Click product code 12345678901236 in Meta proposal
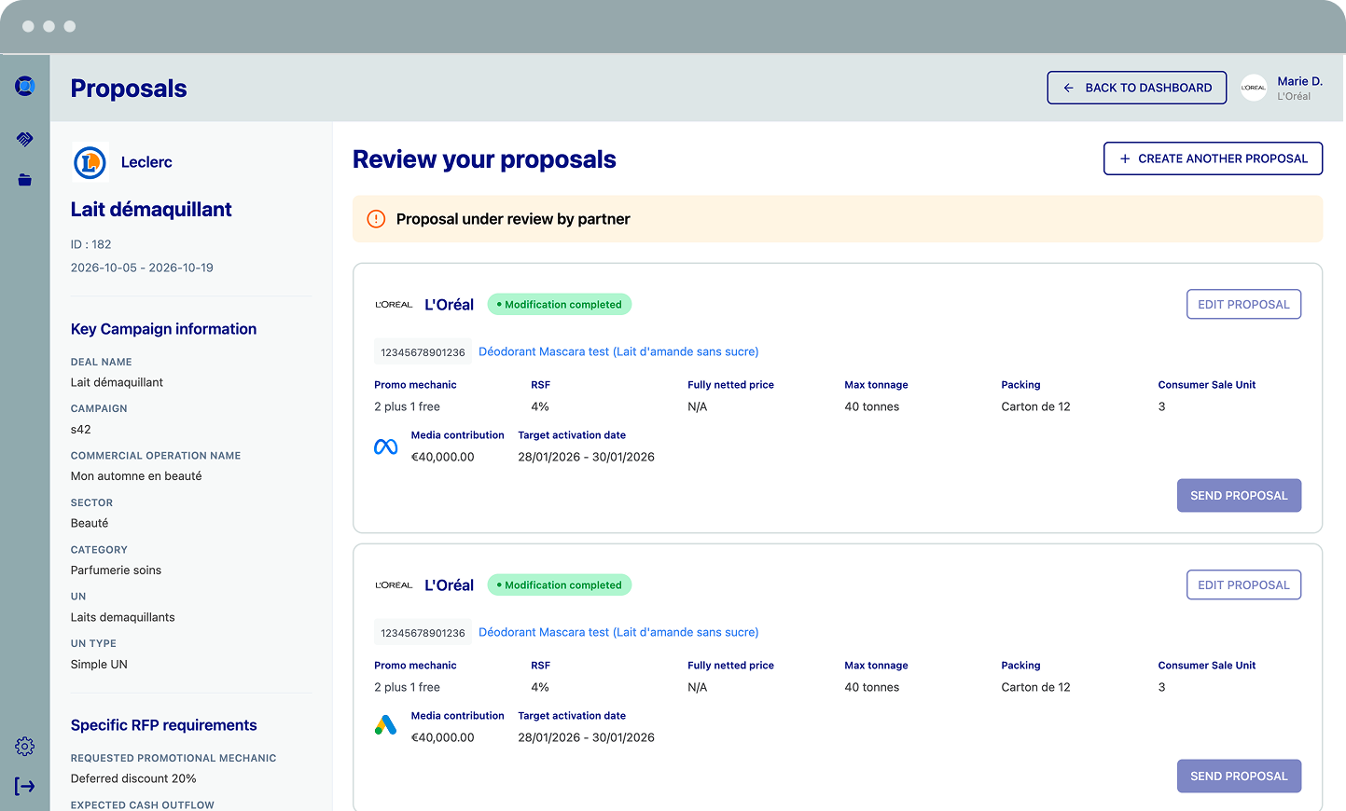The image size is (1346, 811). tap(423, 352)
